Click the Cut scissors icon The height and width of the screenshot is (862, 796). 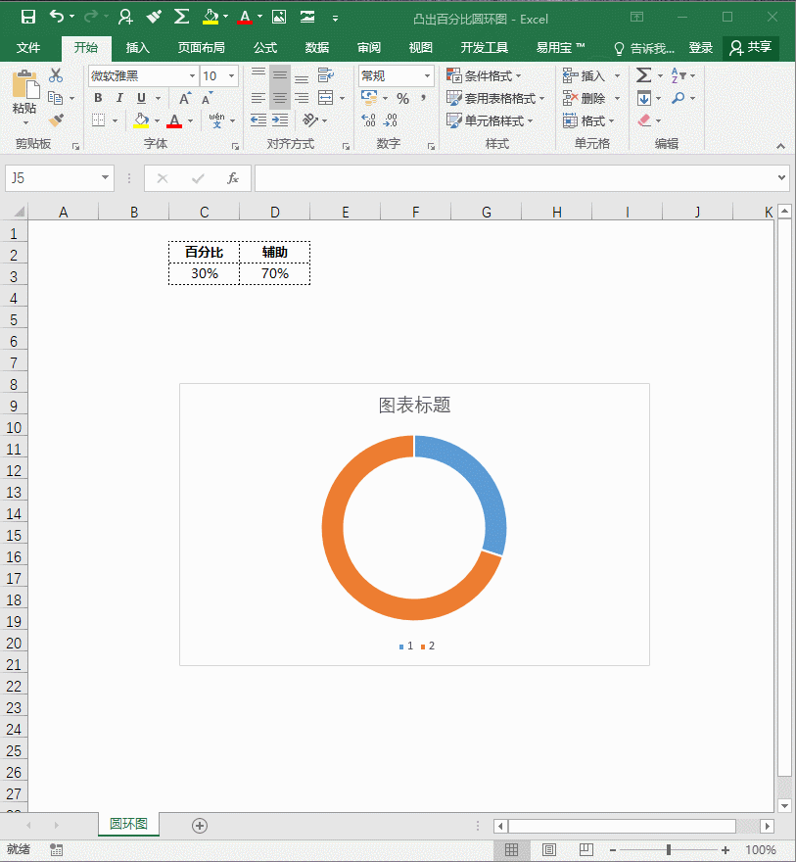click(56, 75)
